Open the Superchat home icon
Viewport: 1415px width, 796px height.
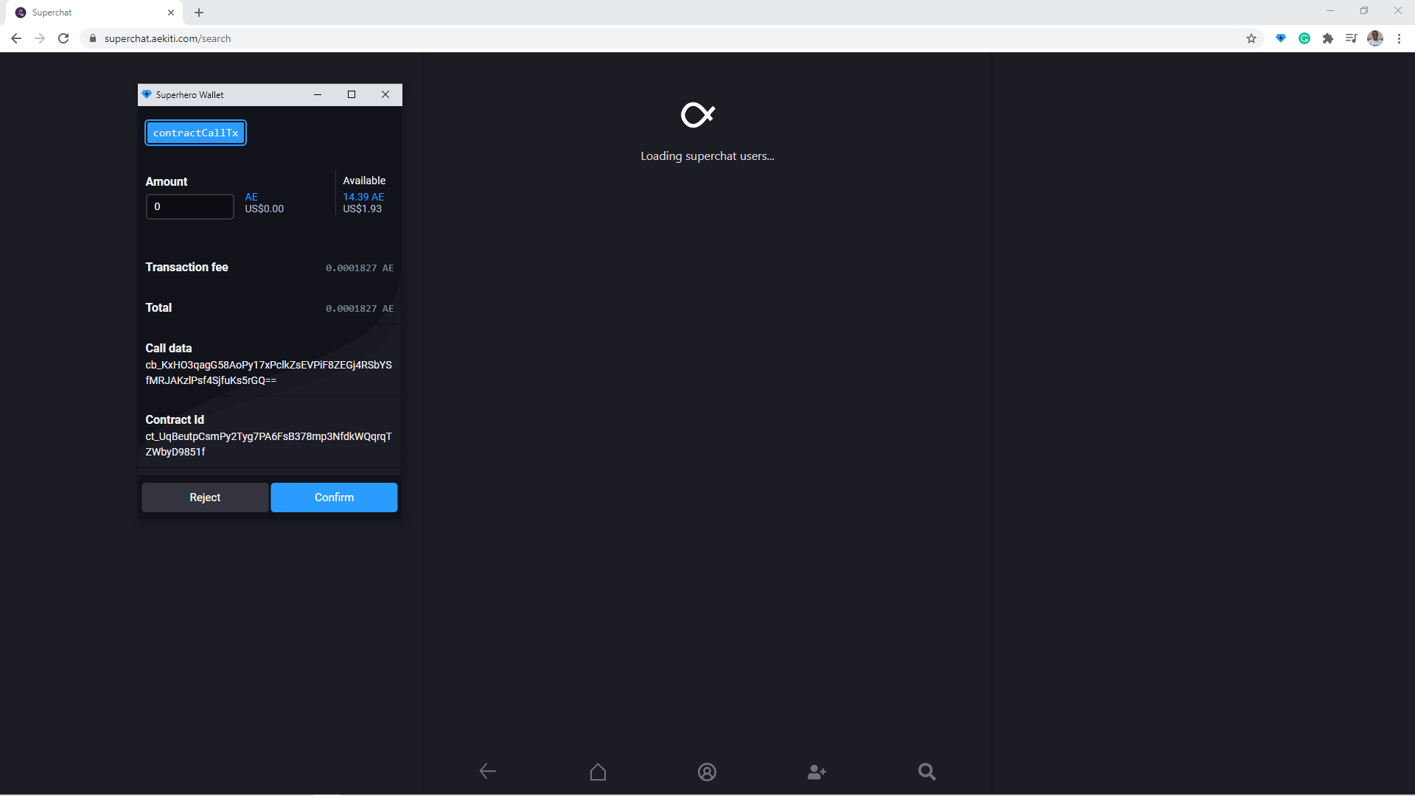point(598,772)
